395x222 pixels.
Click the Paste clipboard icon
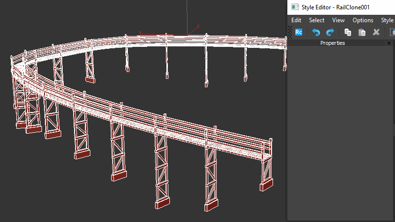click(x=362, y=32)
